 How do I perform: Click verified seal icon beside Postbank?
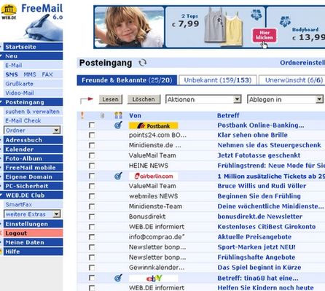(118, 125)
